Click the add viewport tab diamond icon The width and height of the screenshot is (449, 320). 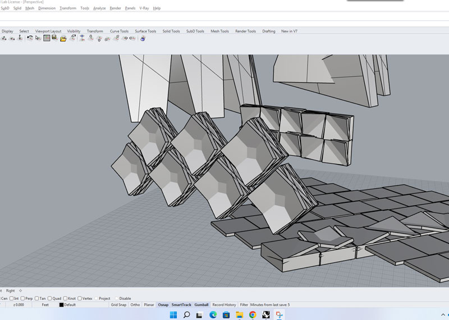[x=20, y=290]
